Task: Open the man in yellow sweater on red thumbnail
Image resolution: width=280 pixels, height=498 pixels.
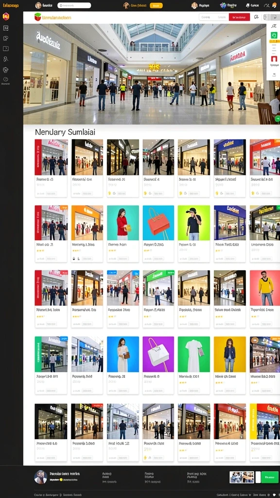Action: [x=265, y=288]
